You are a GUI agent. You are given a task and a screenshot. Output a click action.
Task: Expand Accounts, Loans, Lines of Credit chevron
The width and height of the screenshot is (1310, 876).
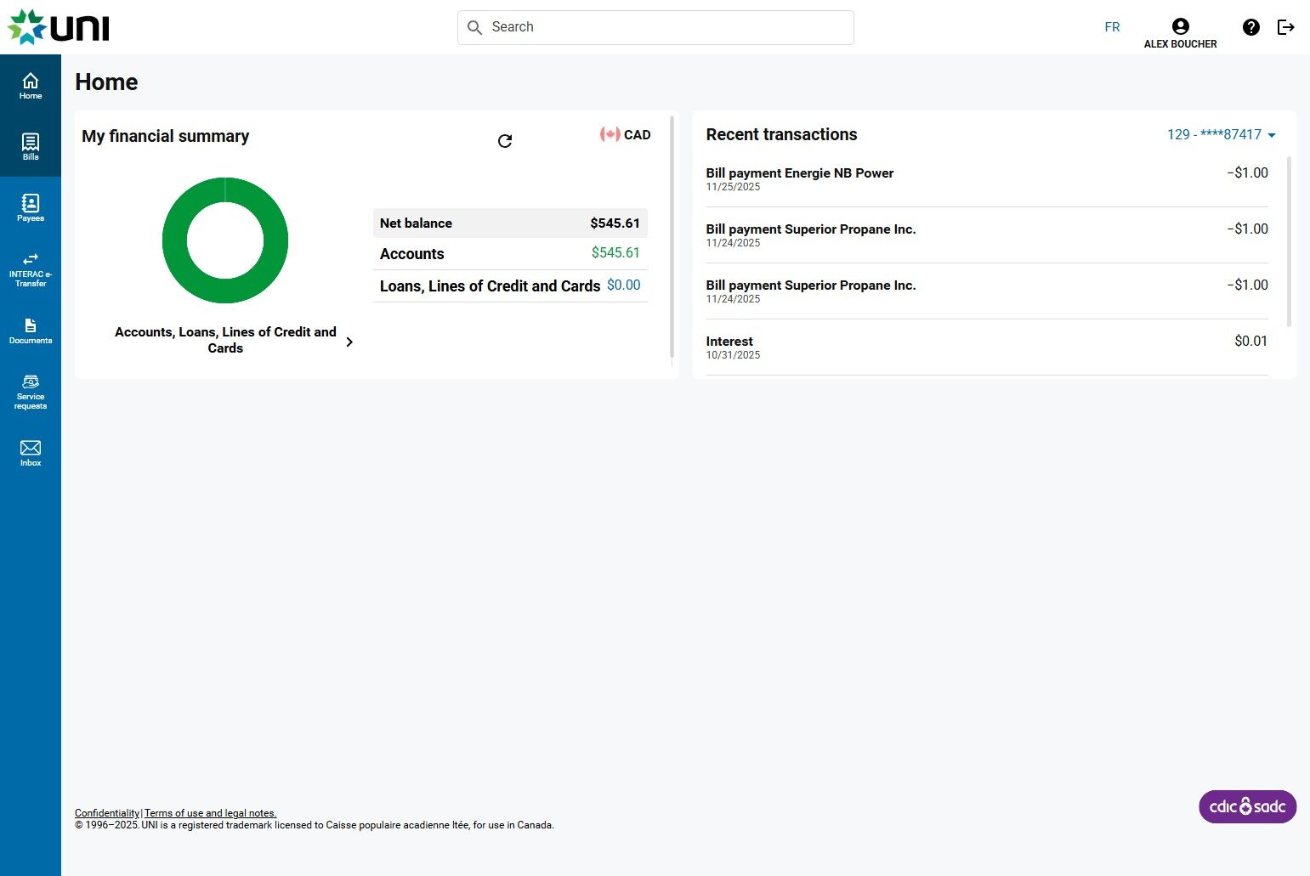(x=349, y=342)
